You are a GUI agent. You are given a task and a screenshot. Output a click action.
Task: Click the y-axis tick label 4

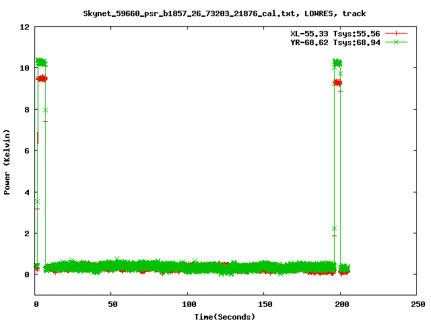26,192
